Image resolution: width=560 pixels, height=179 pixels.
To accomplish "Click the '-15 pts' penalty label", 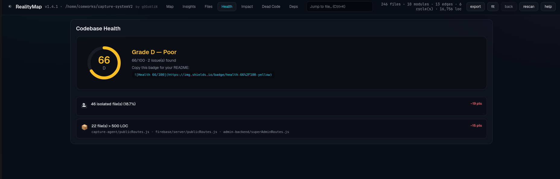I will pyautogui.click(x=476, y=125).
